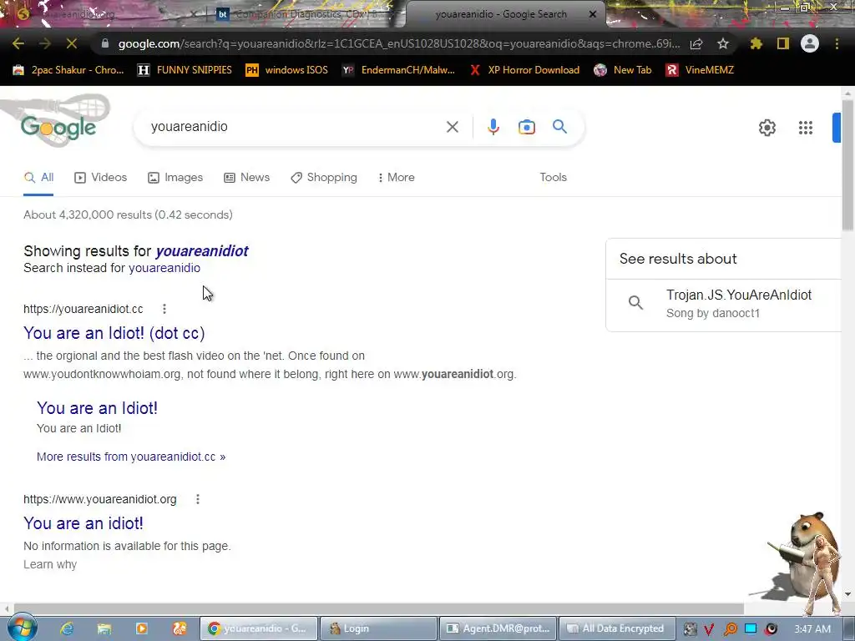Open the Chrome three-dot menu
Image resolution: width=855 pixels, height=641 pixels.
click(837, 43)
